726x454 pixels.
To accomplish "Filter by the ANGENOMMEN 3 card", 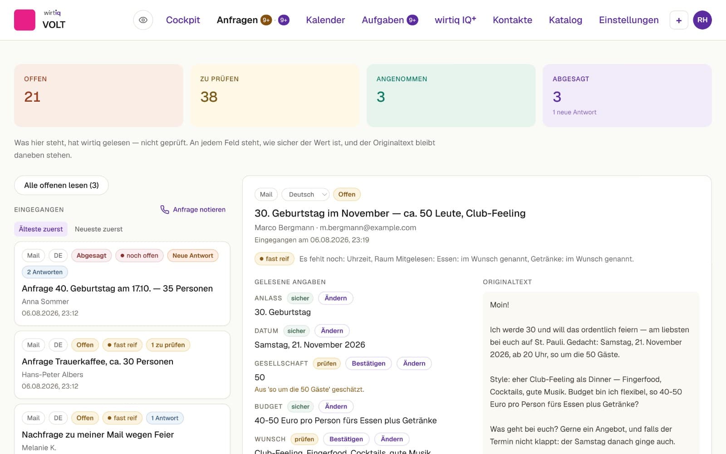I will coord(451,95).
